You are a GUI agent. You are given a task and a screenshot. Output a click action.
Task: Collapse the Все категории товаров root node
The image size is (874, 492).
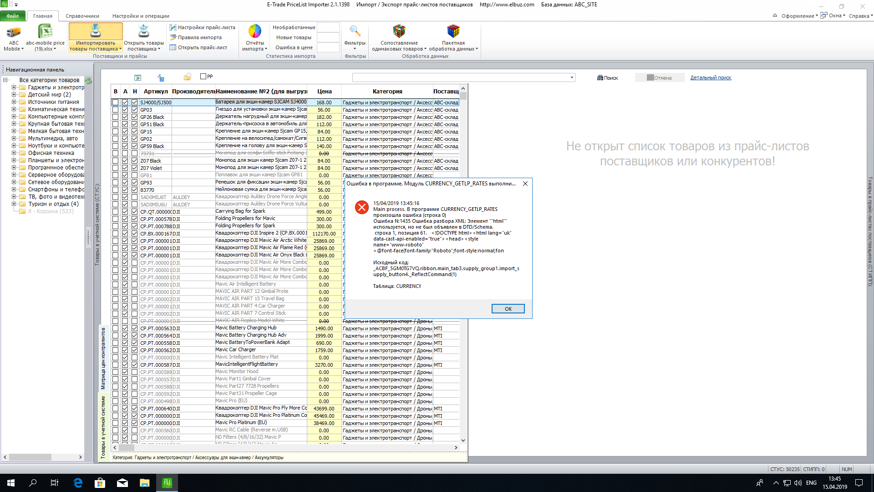coord(5,80)
